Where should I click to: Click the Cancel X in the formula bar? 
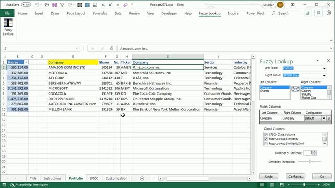pos(93,49)
